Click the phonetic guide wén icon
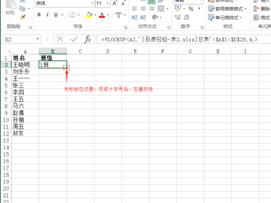This screenshot has width=271, height=203. [118, 15]
